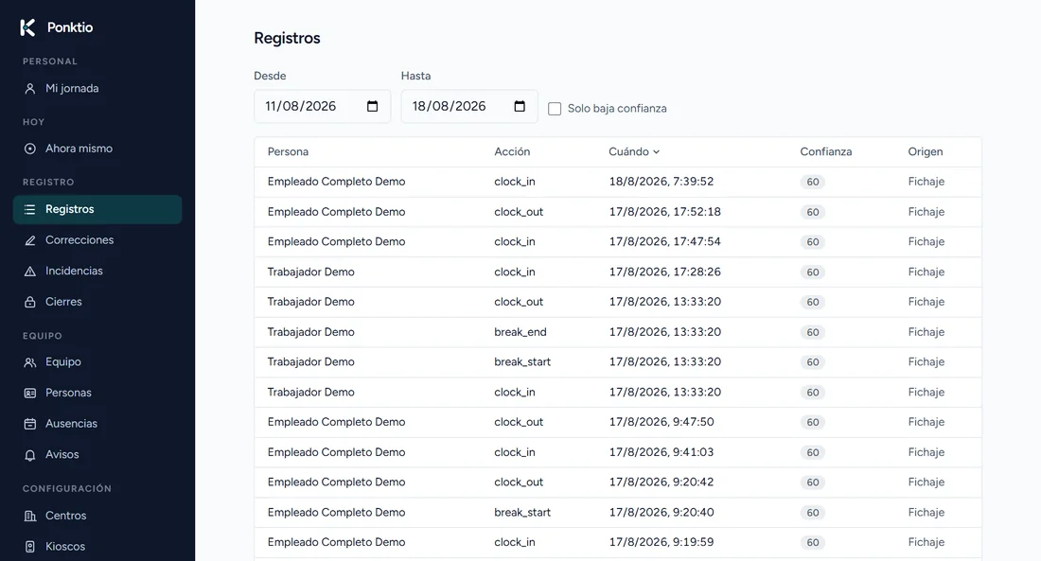Click the Kioscos device icon

(x=30, y=547)
